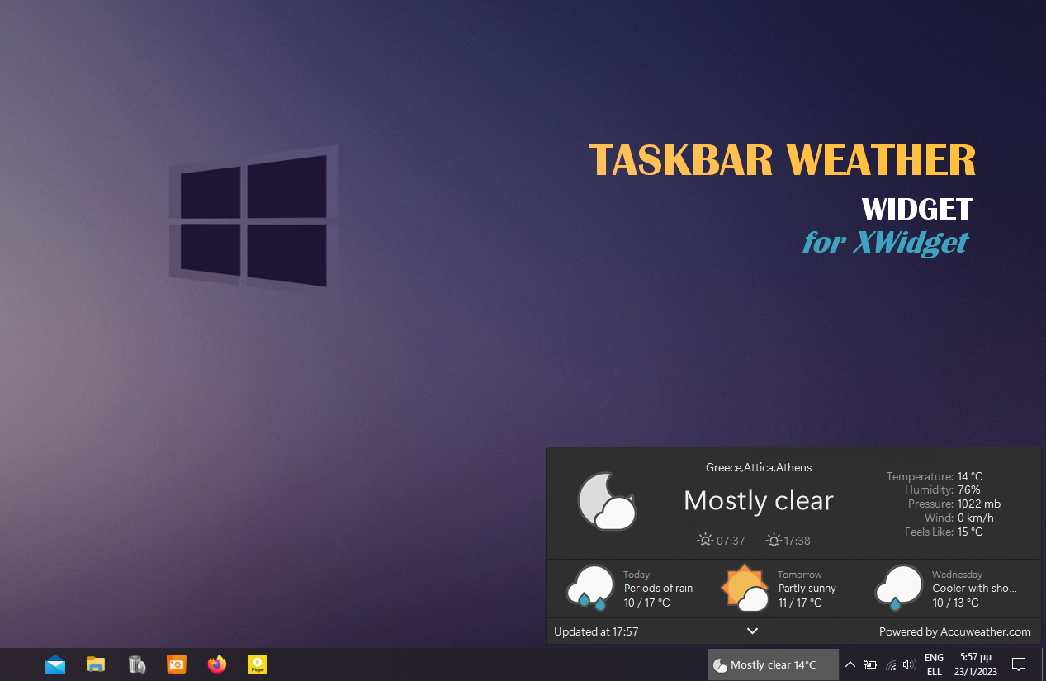Click the mostly clear moon icon in the widget
1046x681 pixels.
tap(607, 500)
